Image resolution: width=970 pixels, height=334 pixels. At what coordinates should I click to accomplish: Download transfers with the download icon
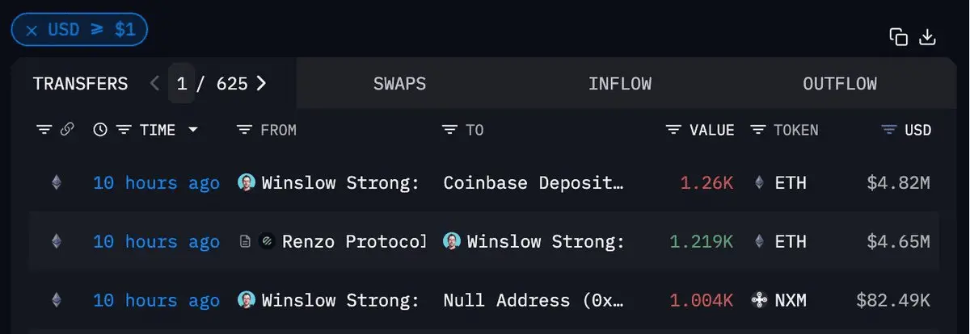coord(928,37)
